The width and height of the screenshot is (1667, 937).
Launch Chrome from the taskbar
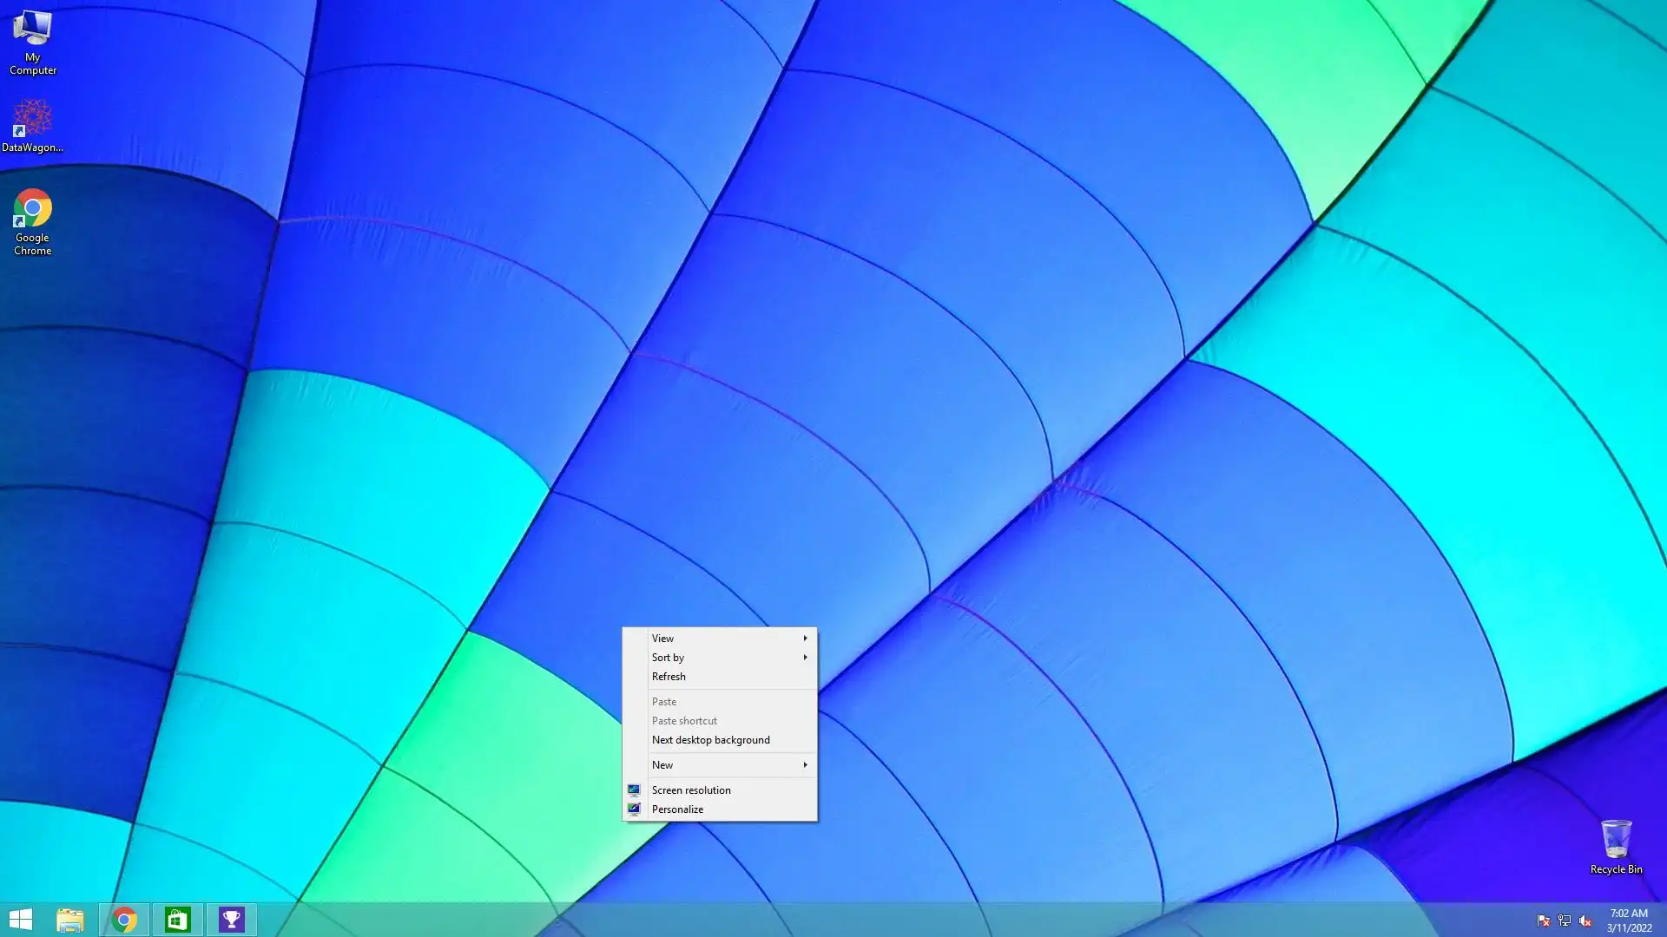click(124, 920)
